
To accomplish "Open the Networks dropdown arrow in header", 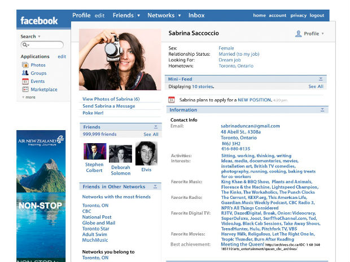I will (x=180, y=16).
